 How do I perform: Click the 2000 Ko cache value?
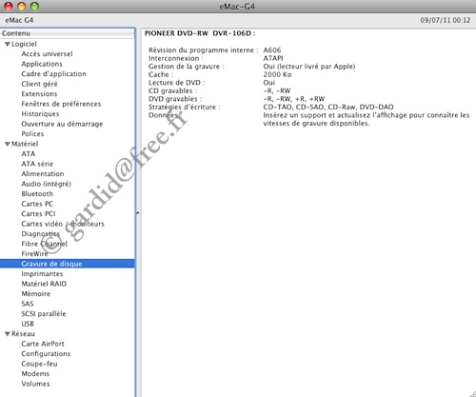pyautogui.click(x=277, y=74)
